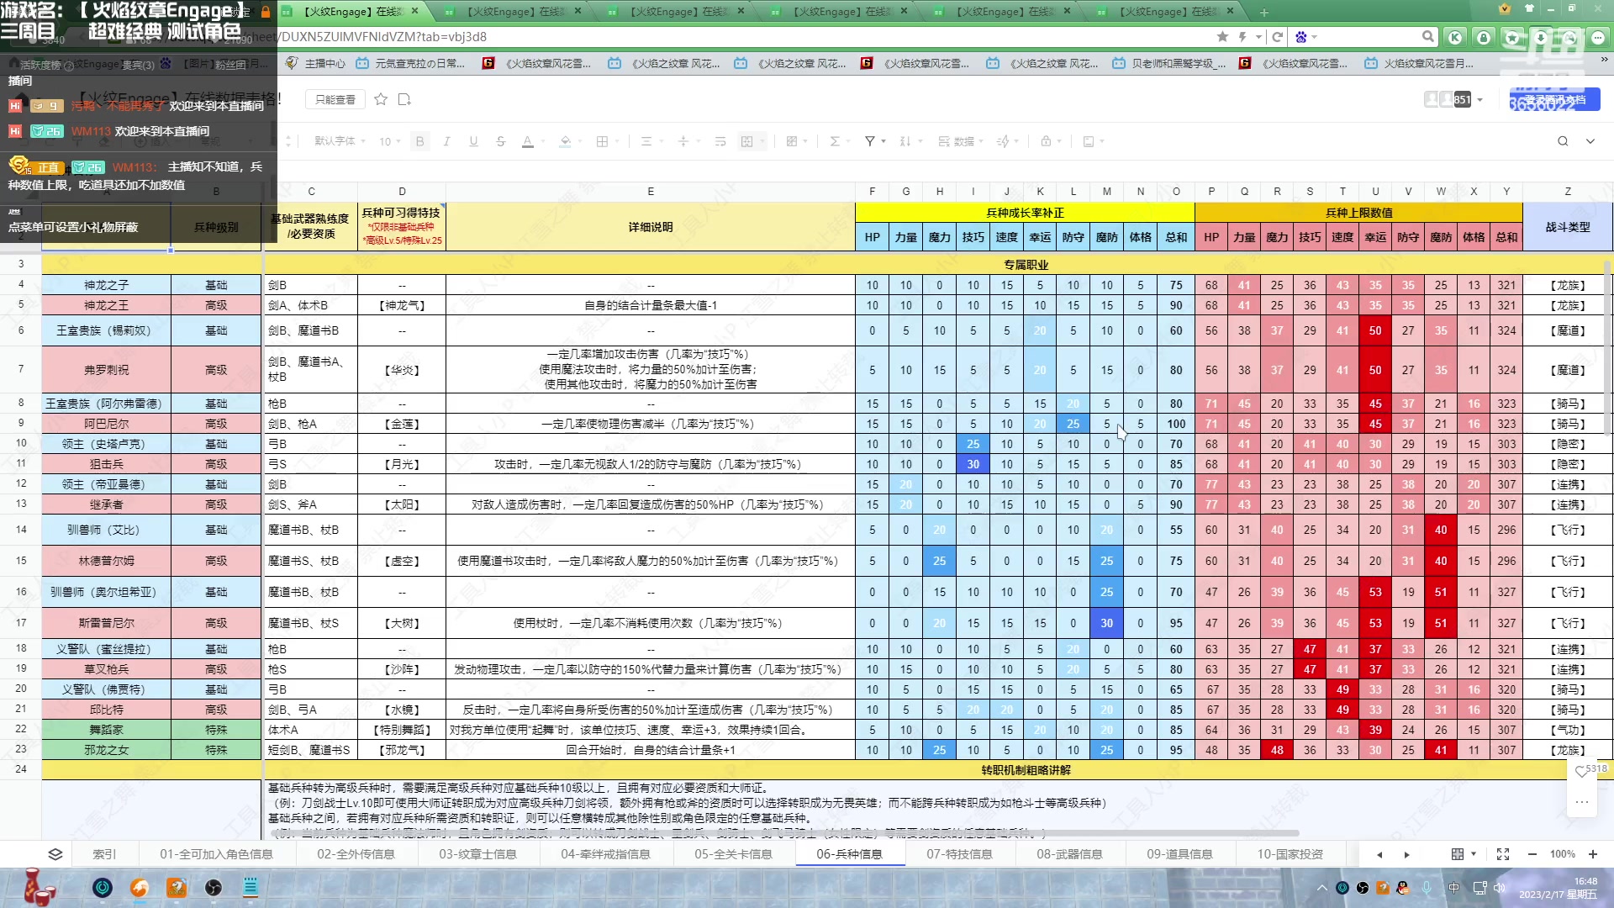Click the merge cells icon
Viewport: 1614px width, 908px height.
746,141
